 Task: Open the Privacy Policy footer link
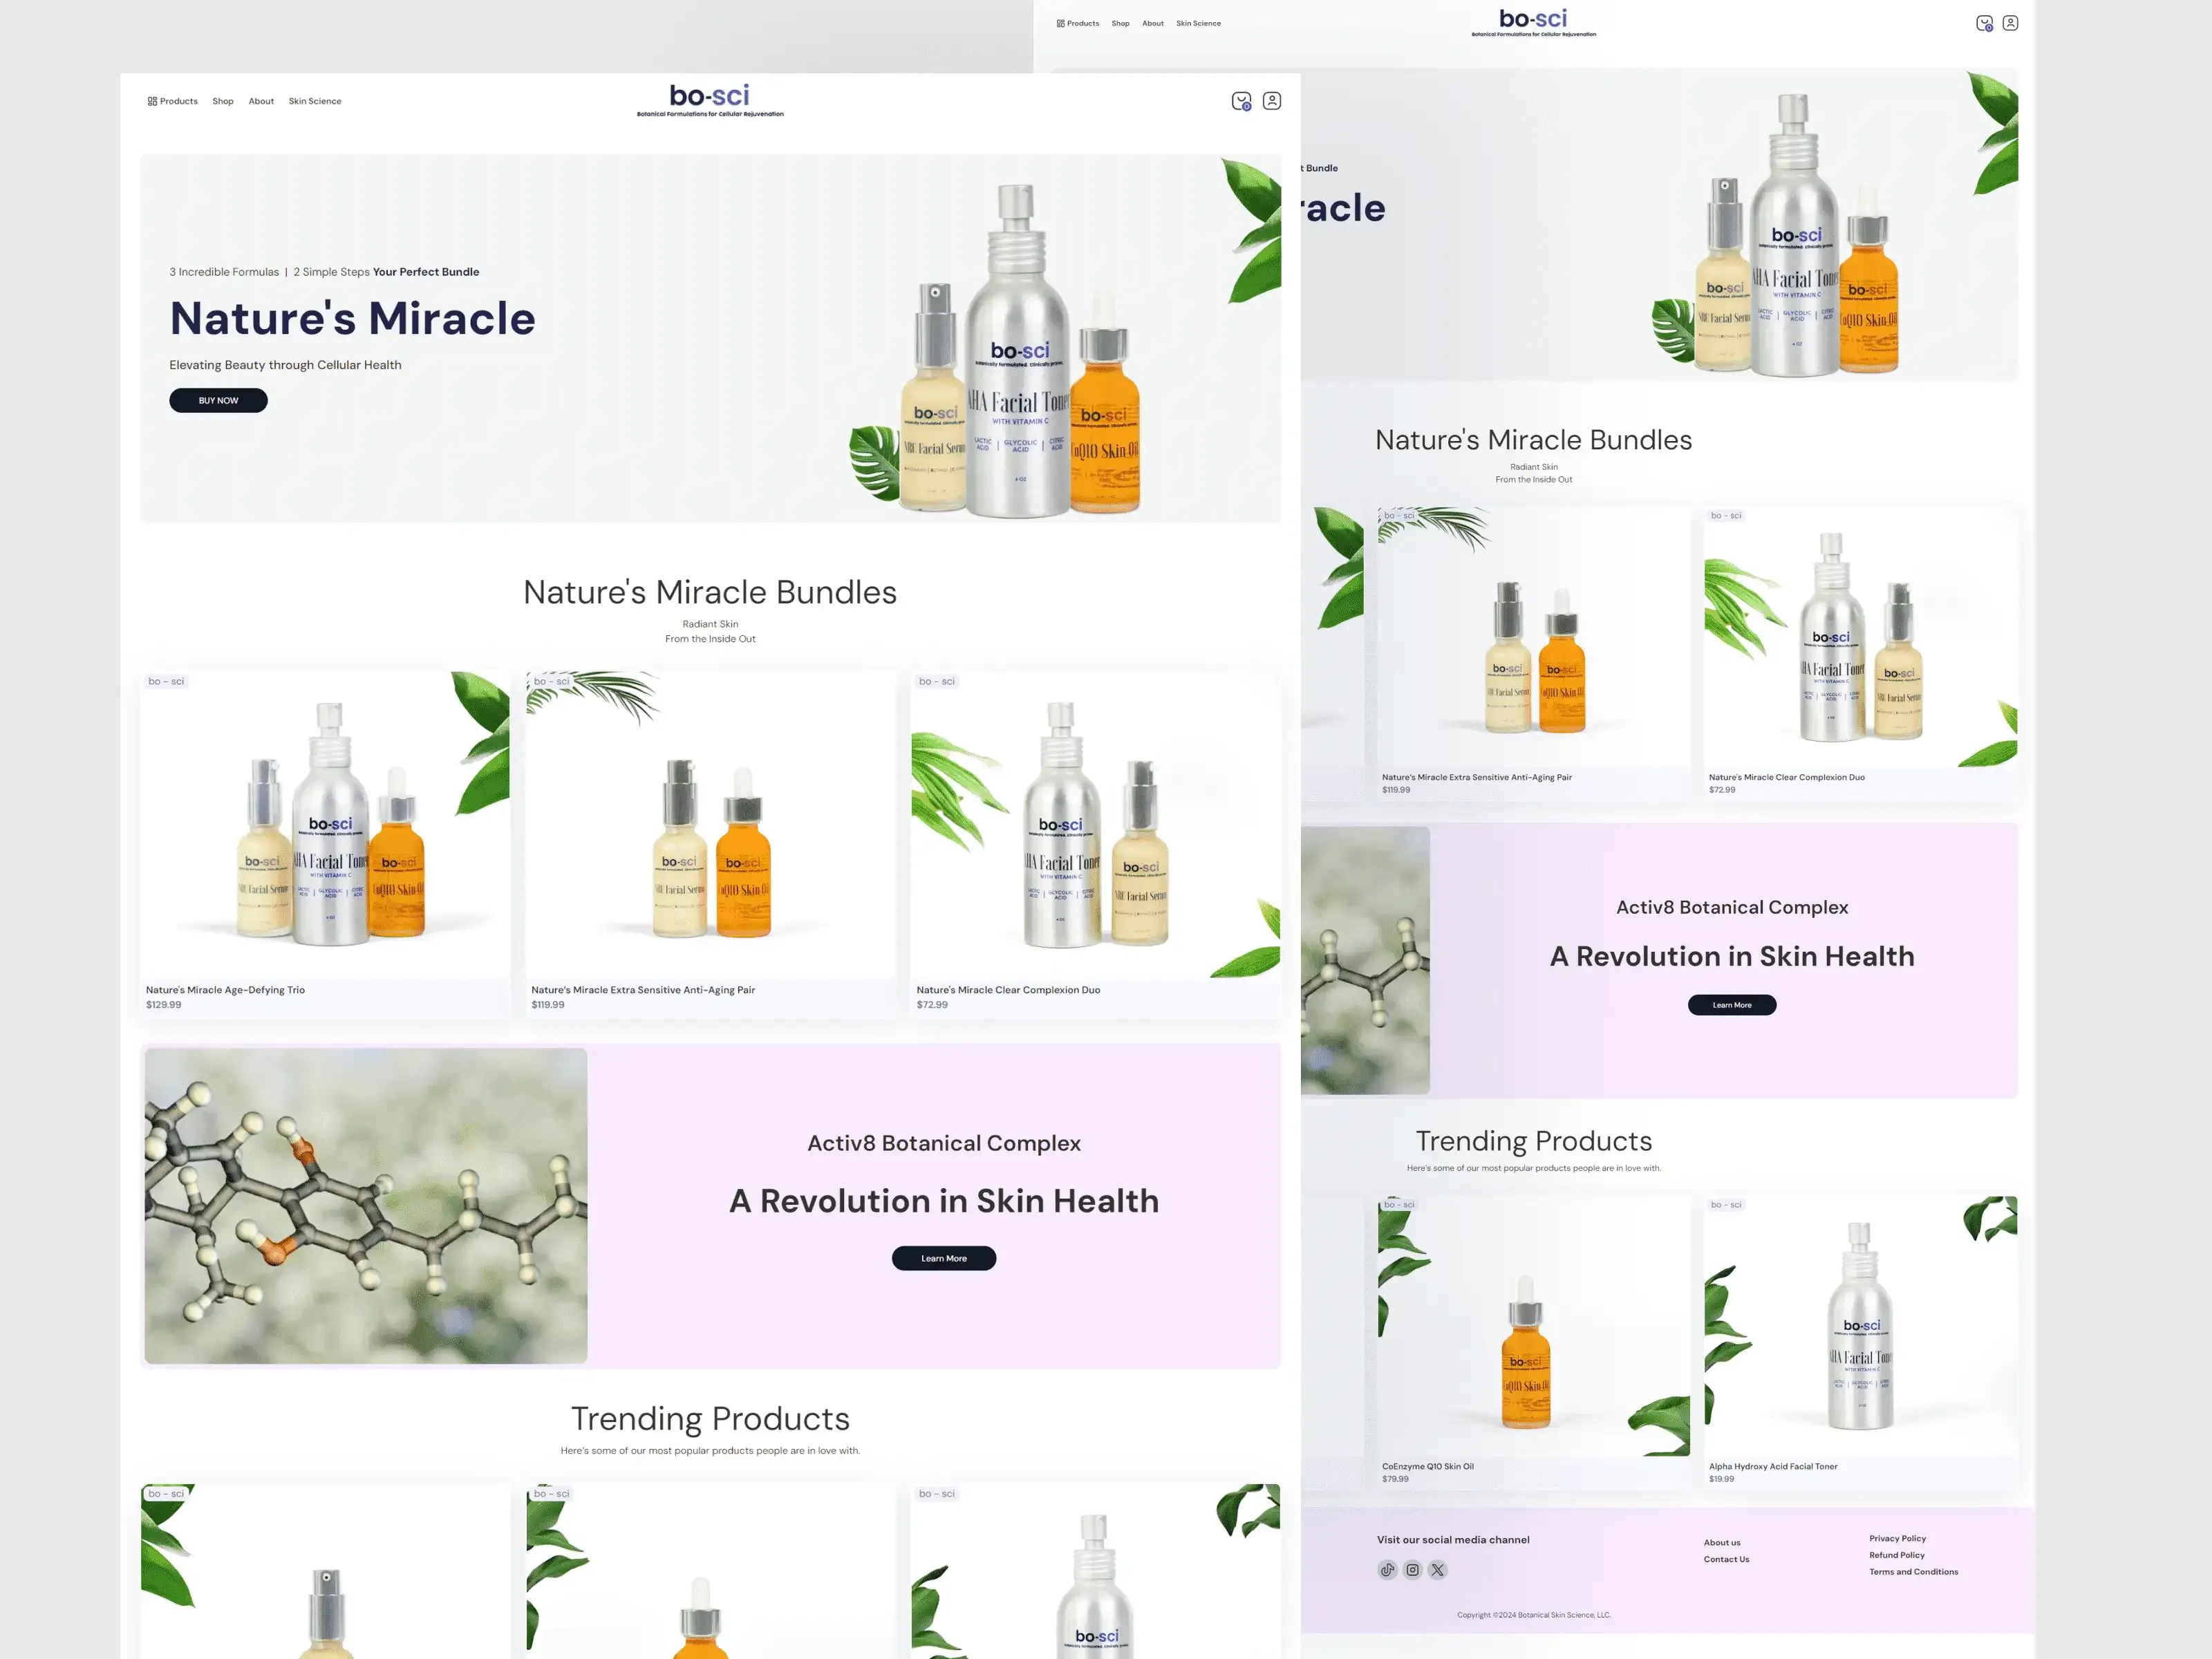[x=1897, y=1538]
